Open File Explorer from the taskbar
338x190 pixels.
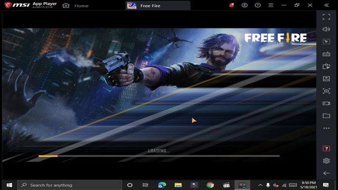[178, 185]
